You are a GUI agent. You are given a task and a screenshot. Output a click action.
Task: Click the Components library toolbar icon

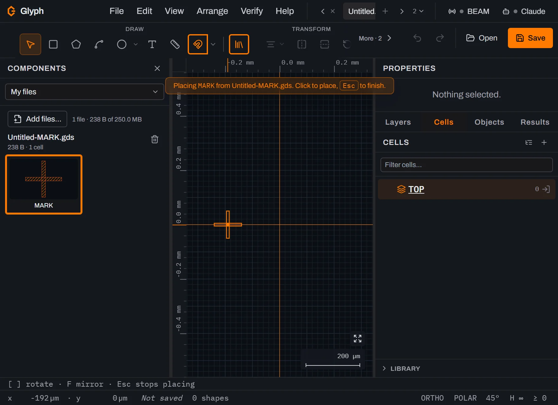pyautogui.click(x=239, y=44)
